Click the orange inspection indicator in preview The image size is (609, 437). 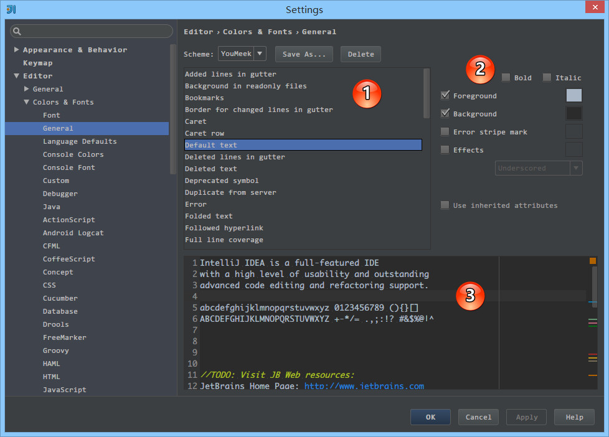click(592, 261)
